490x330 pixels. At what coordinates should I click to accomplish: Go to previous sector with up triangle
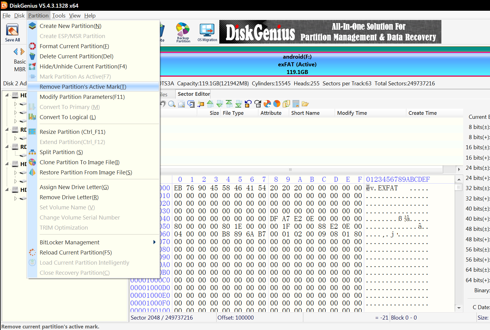click(210, 104)
